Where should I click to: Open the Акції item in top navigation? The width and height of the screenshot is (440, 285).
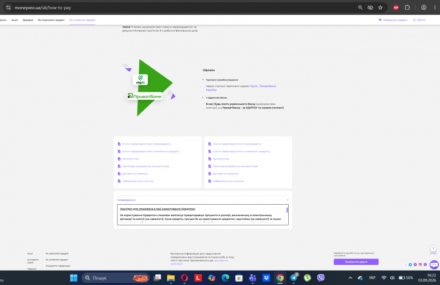[14, 20]
